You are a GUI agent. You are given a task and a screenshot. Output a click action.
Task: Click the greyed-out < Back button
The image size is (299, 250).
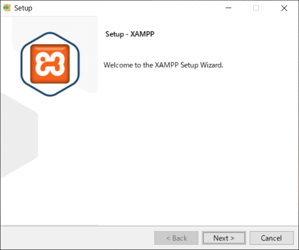[176, 238]
